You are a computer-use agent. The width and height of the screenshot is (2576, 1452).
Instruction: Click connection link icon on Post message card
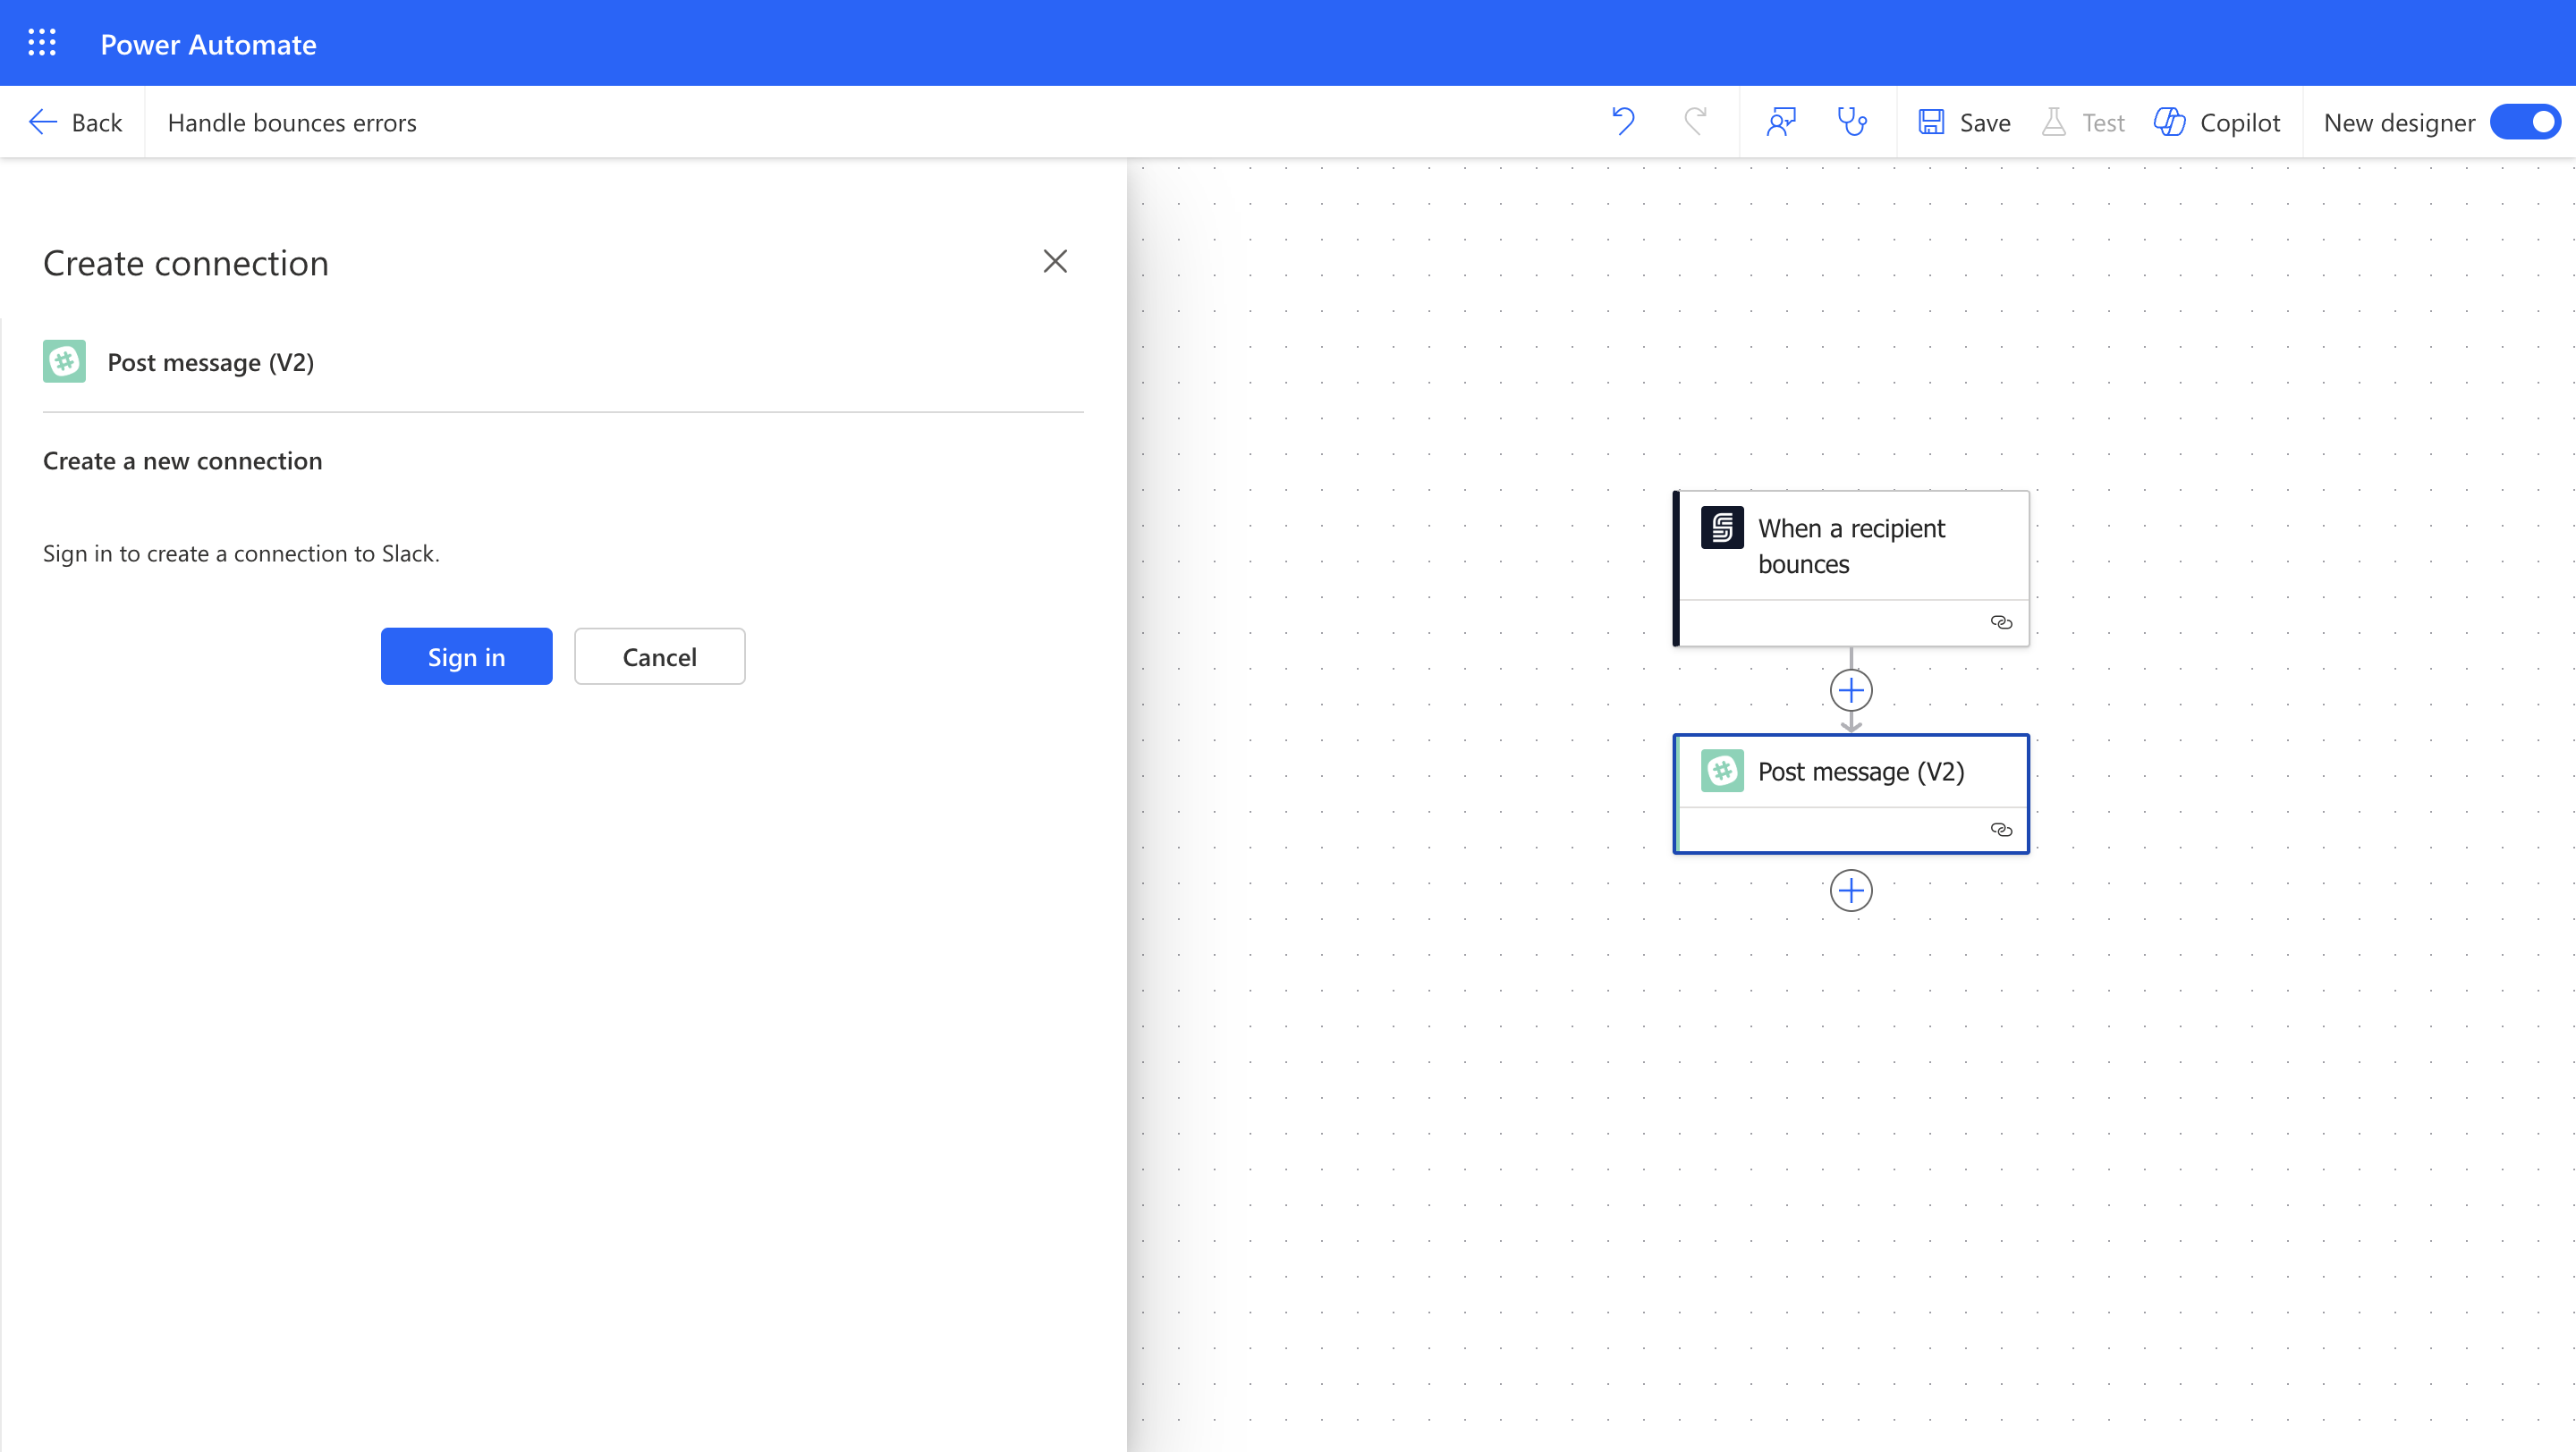(2001, 830)
